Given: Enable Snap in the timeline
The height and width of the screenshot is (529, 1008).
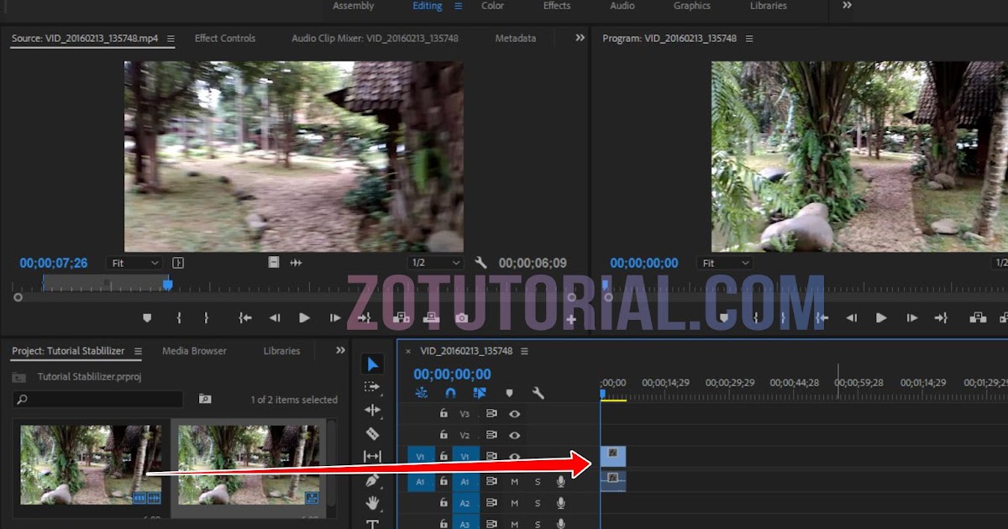Looking at the screenshot, I should (x=450, y=392).
